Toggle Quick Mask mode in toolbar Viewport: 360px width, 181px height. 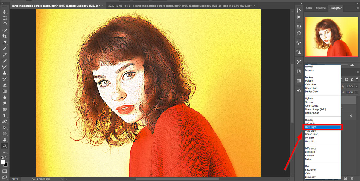[4, 171]
